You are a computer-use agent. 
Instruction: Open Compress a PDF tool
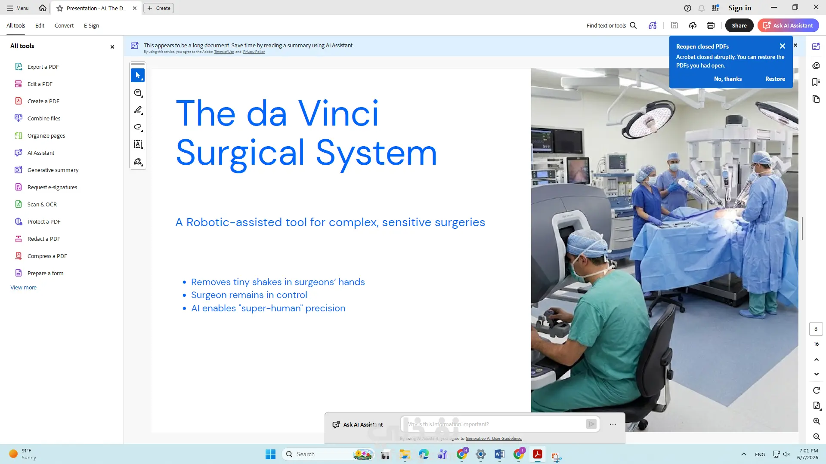[x=47, y=256]
